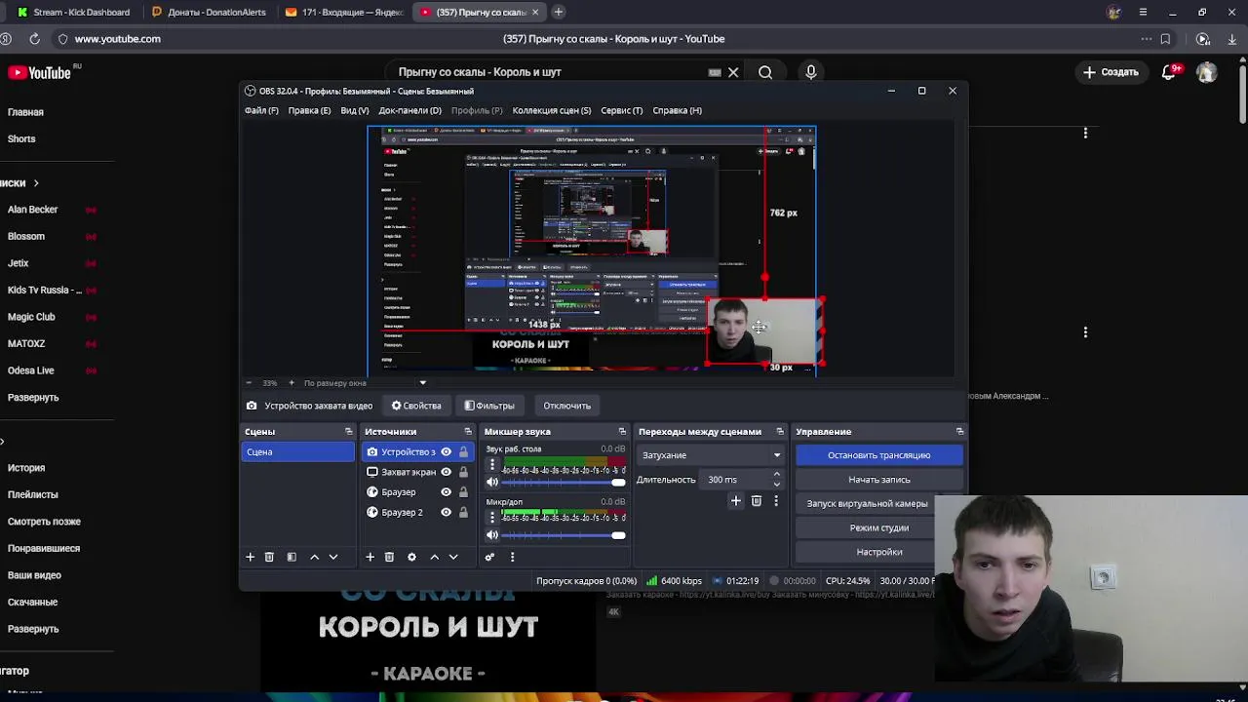Image resolution: width=1248 pixels, height=702 pixels.
Task: Add a new scene with the plus icon
Action: tap(250, 557)
